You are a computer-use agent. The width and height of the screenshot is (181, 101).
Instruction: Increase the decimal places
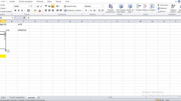[99, 10]
